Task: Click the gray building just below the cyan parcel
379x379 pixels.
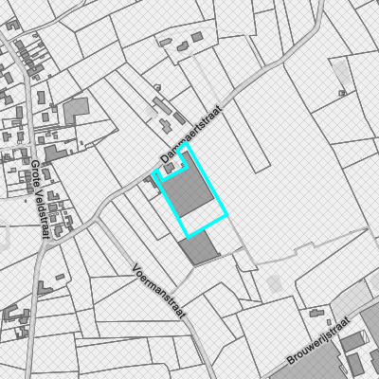Action: tap(199, 248)
